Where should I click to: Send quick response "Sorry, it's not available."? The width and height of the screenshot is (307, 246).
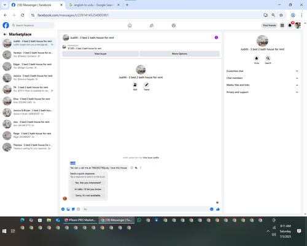click(x=88, y=196)
